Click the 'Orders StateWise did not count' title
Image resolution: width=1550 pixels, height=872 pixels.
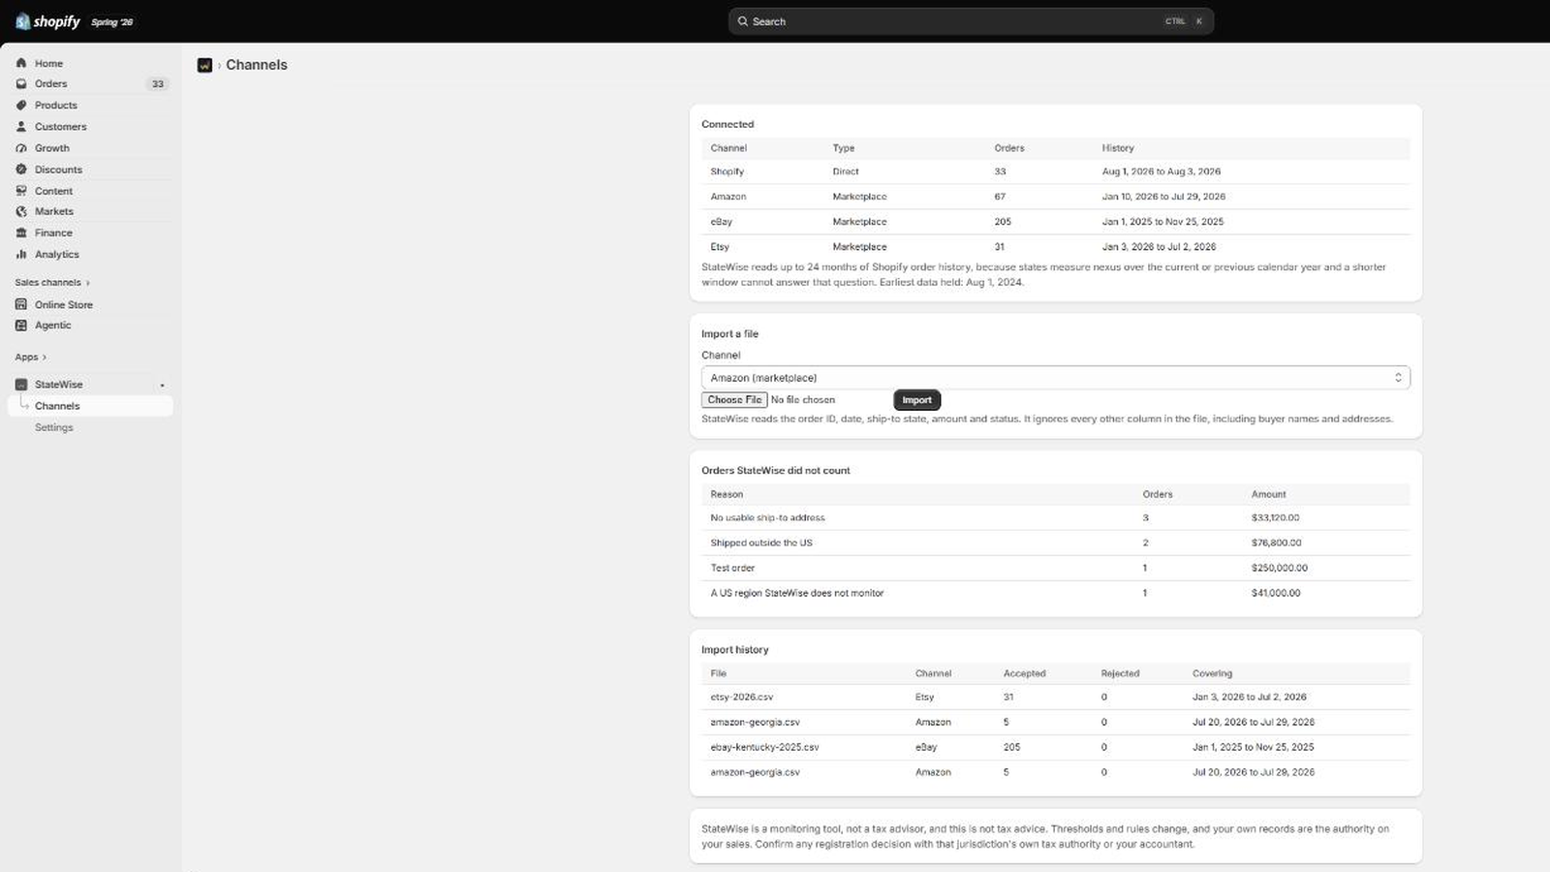point(776,471)
